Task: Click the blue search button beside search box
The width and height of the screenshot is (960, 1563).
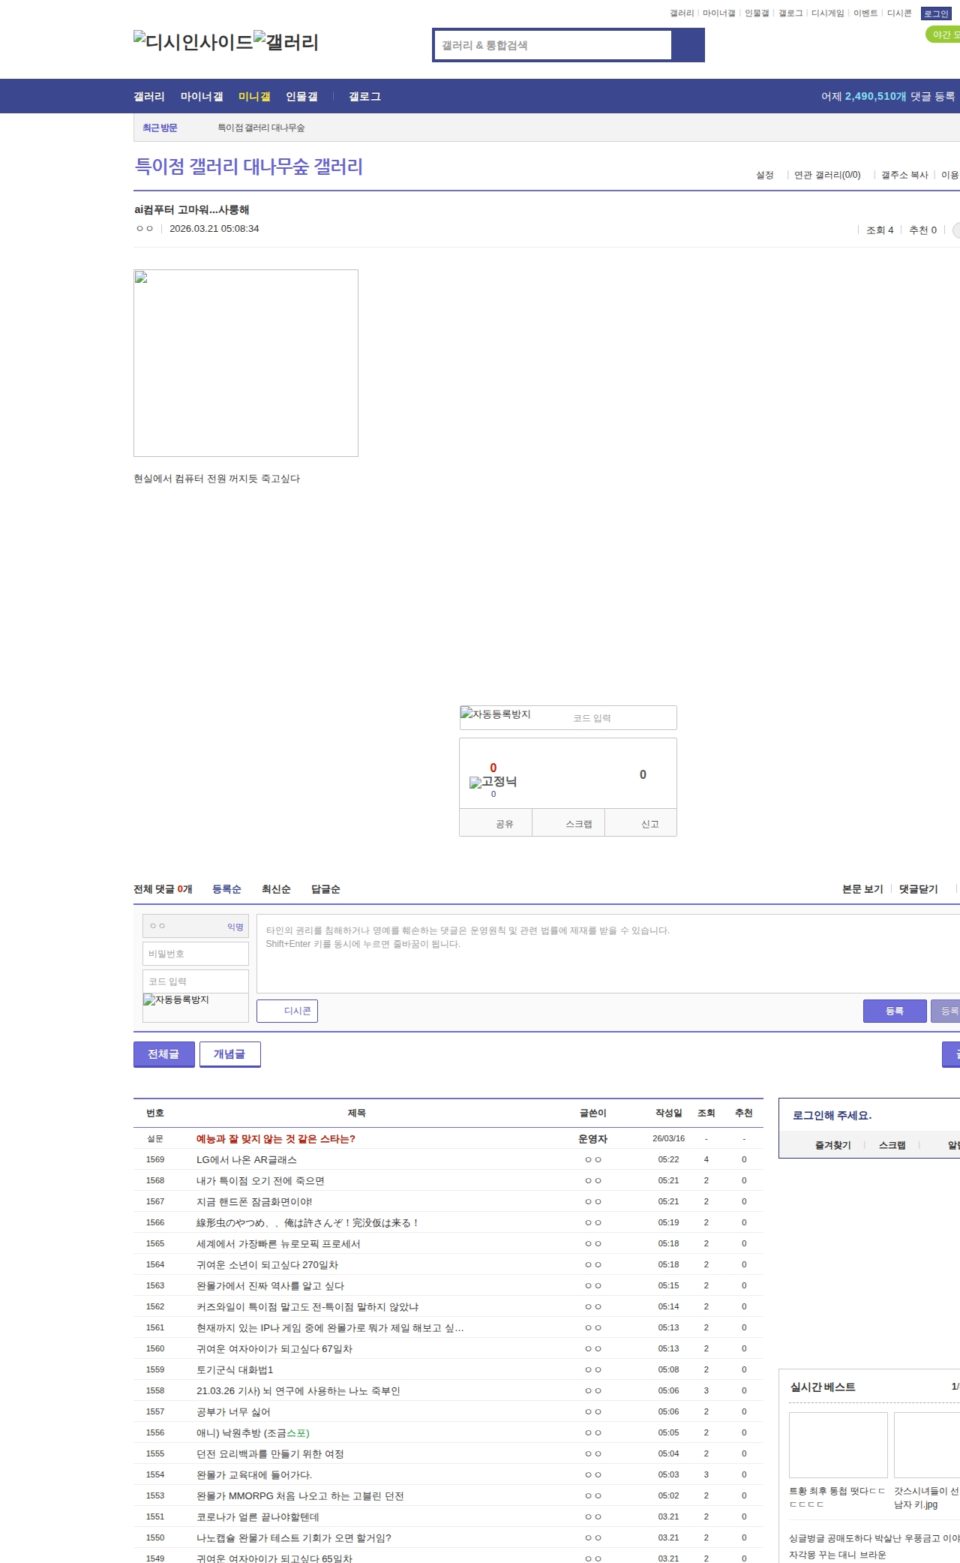Action: [688, 45]
